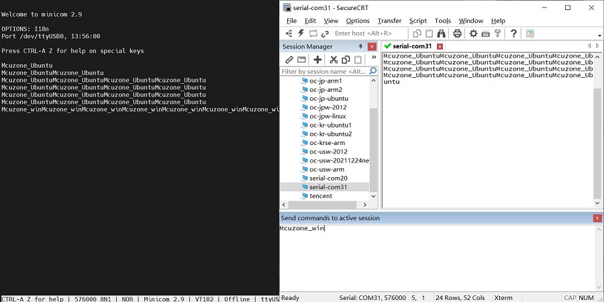Screen dimensions: 604x302
Task: Click the Disconnect chain icon in main toolbar
Action: 325,34
